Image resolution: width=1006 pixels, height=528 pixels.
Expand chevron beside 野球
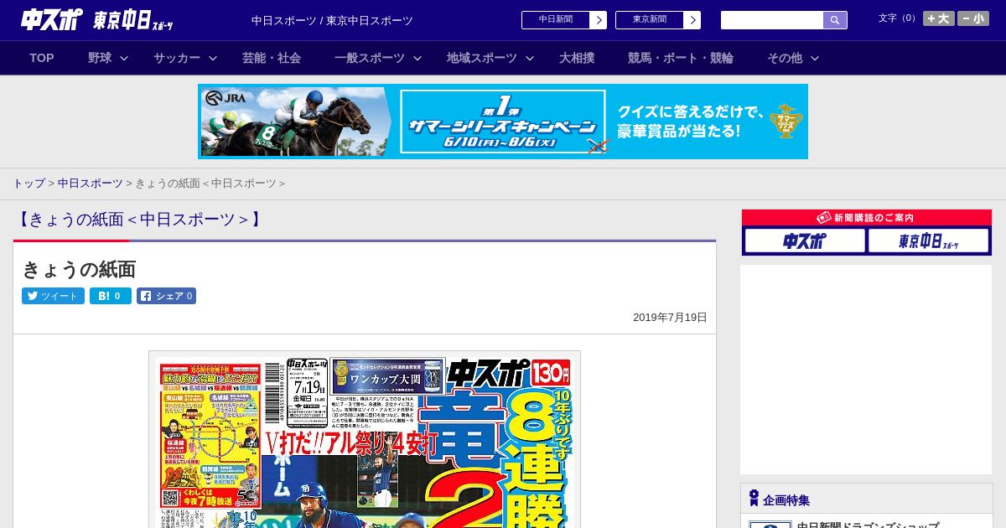(x=124, y=58)
